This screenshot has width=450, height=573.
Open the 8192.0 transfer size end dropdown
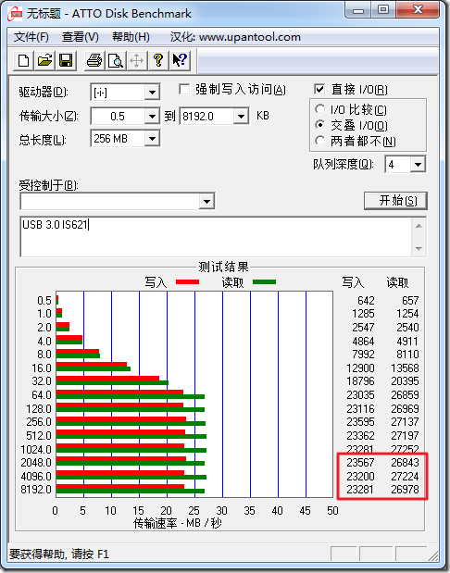tap(241, 117)
